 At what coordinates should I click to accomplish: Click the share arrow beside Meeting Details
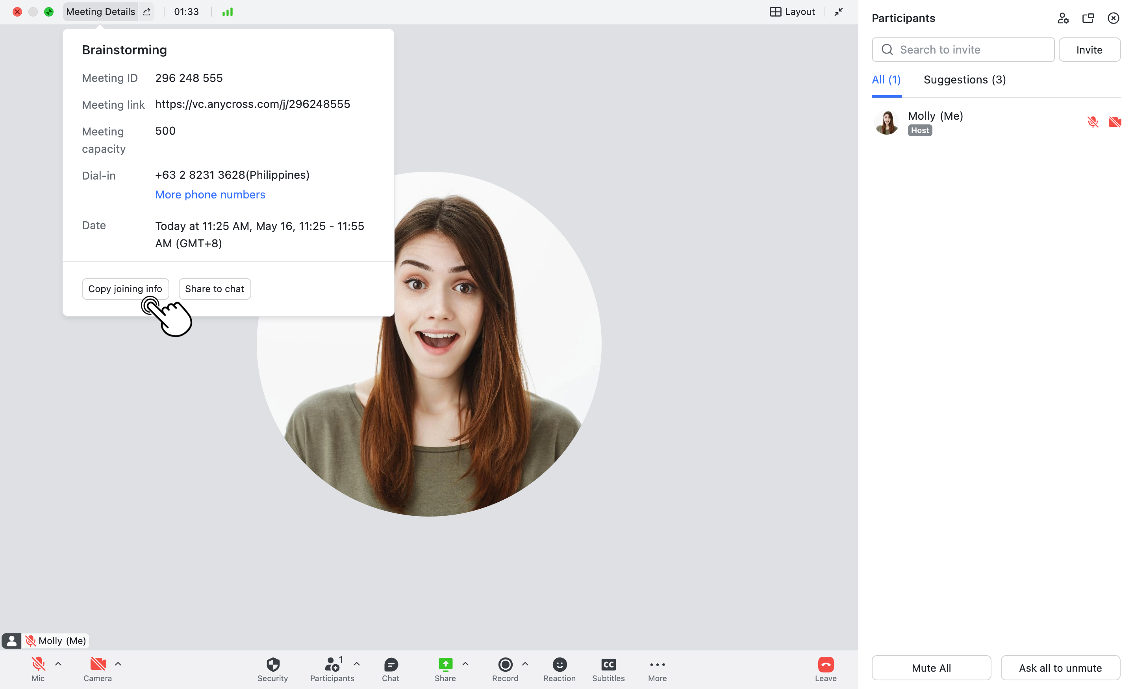[147, 12]
